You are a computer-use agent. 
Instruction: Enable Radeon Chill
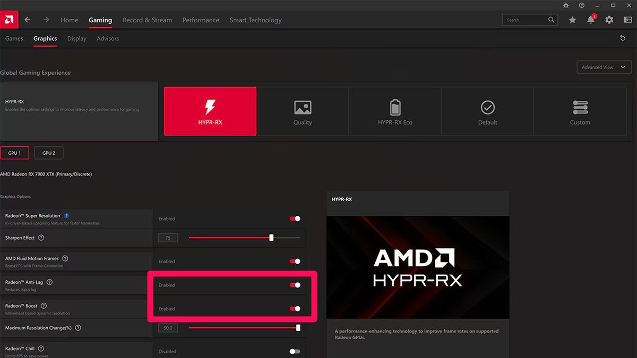click(295, 351)
